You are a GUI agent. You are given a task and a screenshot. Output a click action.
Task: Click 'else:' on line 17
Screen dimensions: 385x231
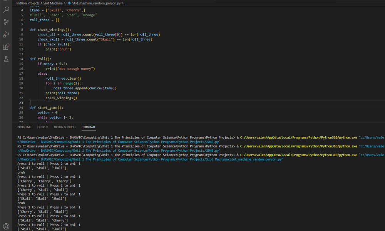coord(42,74)
